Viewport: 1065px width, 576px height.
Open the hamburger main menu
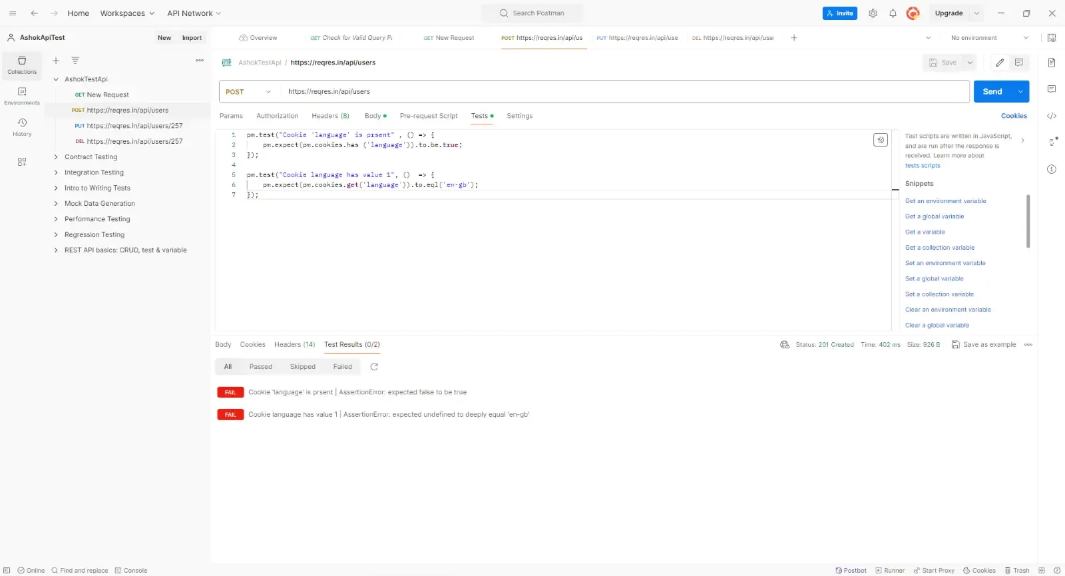[13, 13]
